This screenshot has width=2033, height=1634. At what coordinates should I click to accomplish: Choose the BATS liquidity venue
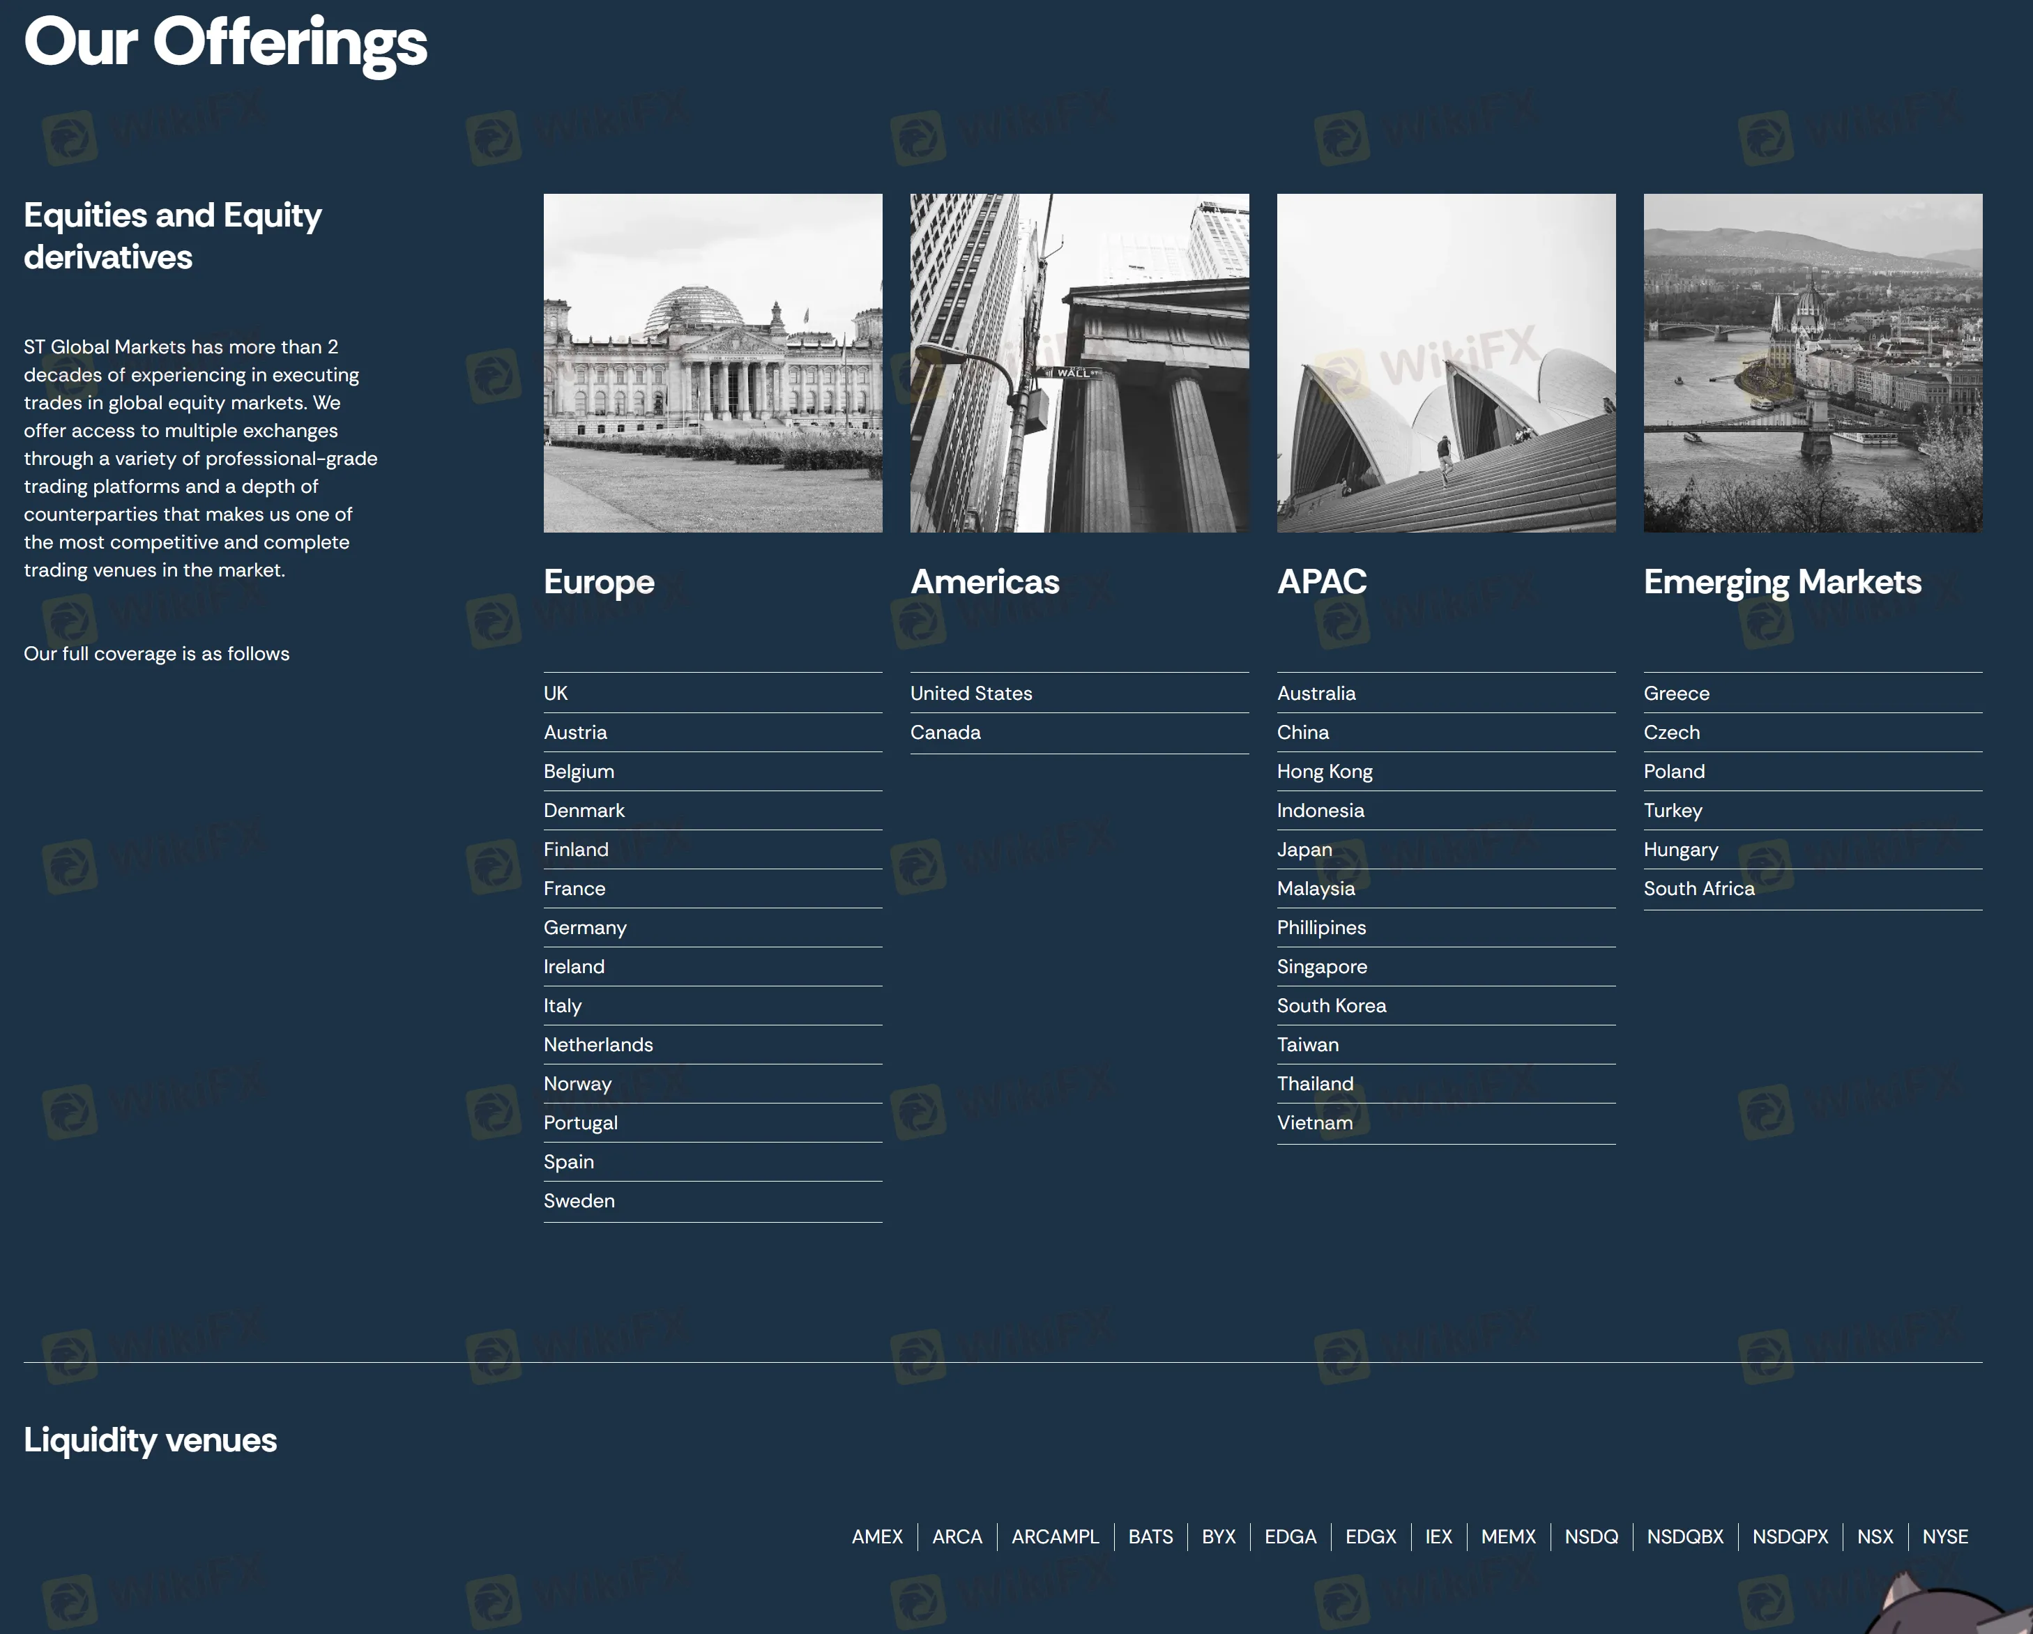[x=1150, y=1537]
